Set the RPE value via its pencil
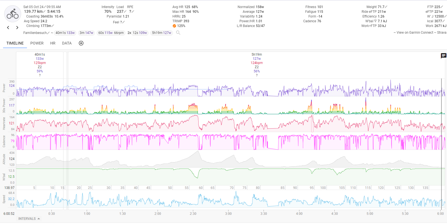Screen dimensions: 447x224 pos(133,12)
